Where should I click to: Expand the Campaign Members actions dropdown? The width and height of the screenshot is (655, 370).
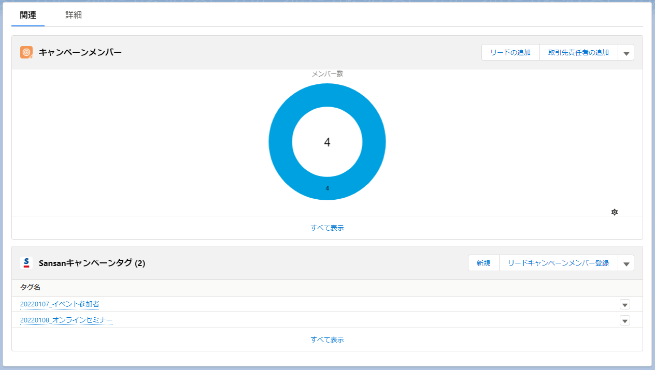pyautogui.click(x=626, y=53)
